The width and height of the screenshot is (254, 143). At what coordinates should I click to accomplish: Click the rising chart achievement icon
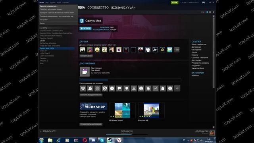pos(156,89)
